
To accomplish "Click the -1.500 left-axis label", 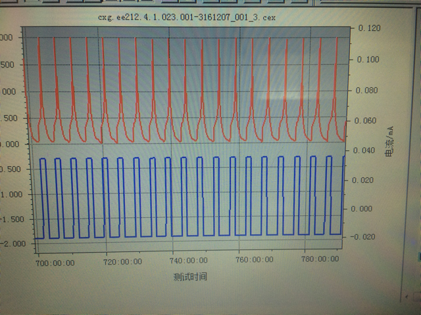I will point(12,219).
